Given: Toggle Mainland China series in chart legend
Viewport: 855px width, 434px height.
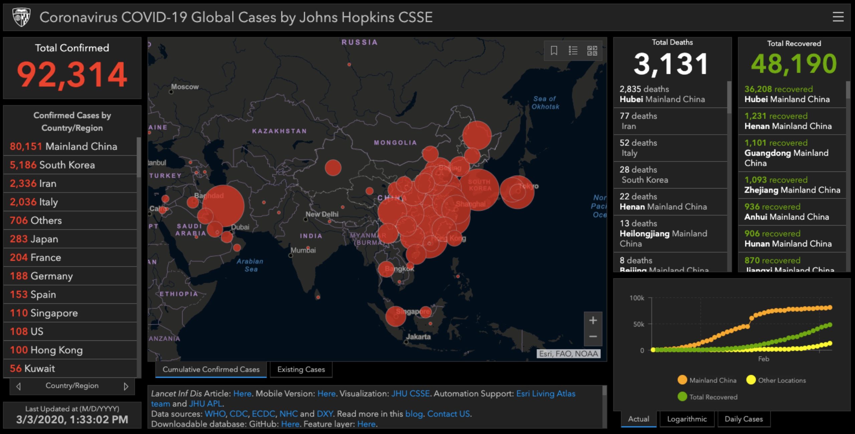Looking at the screenshot, I should coord(707,380).
